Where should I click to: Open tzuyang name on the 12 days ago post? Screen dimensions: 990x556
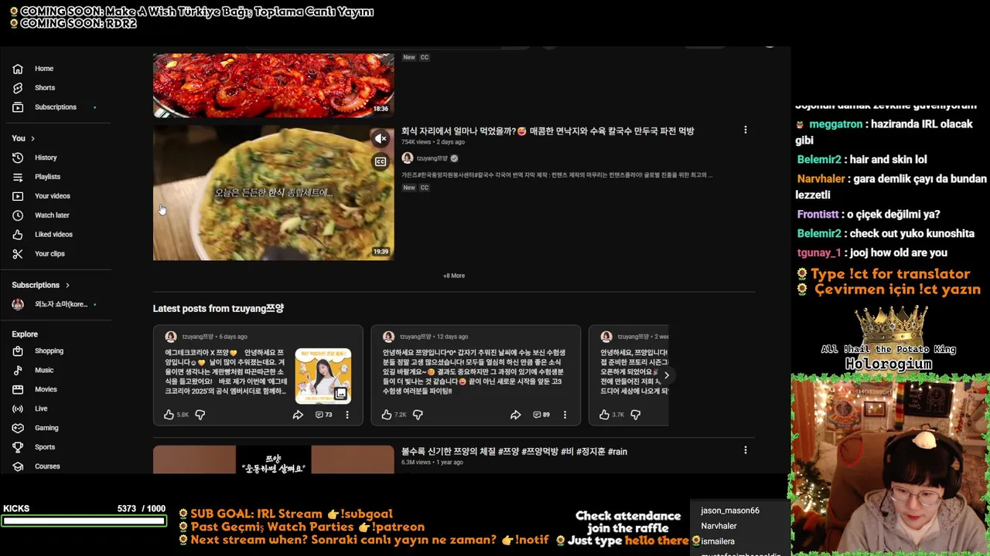click(416, 337)
